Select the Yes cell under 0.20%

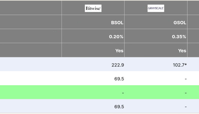119,50
